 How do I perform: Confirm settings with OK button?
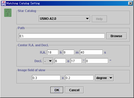click(x=57, y=90)
